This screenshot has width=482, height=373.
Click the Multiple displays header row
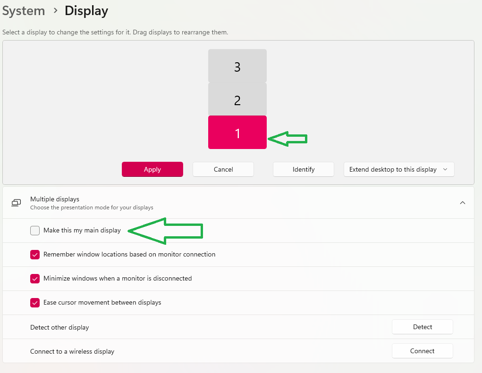click(238, 203)
